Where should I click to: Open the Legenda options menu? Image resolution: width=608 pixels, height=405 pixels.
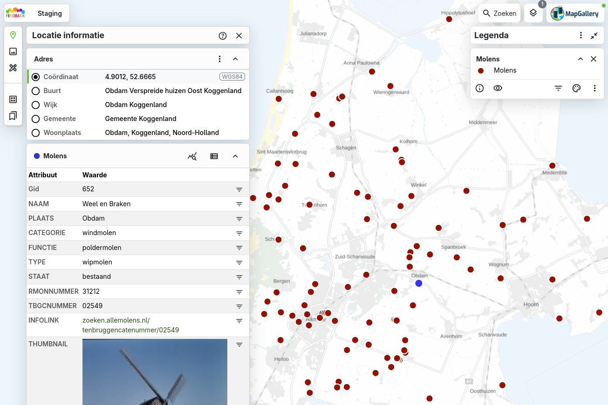coord(581,35)
